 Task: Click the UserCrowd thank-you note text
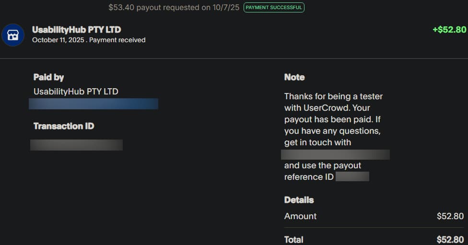(333, 119)
